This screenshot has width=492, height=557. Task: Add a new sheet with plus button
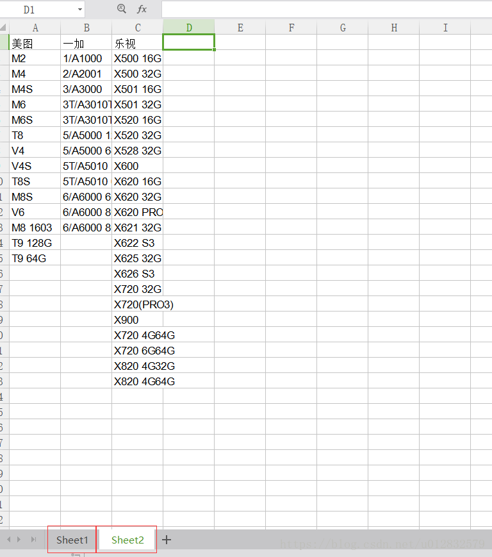[167, 540]
